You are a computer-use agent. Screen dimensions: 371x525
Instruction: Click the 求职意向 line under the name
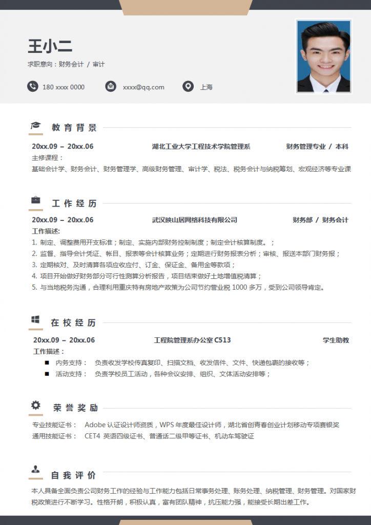66,65
